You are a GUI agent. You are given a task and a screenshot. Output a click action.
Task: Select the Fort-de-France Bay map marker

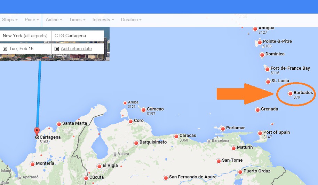(267, 69)
